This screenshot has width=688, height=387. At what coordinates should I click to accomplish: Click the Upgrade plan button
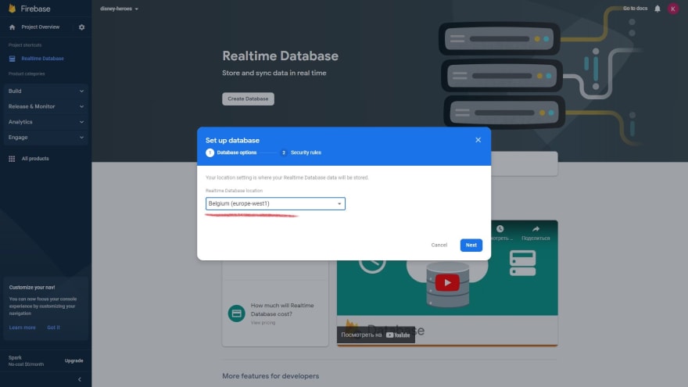pyautogui.click(x=73, y=360)
